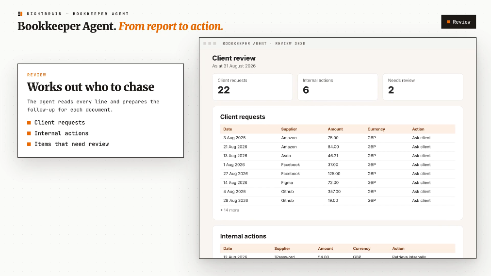Click 'As at 31 August 2026' text
The height and width of the screenshot is (276, 491).
tap(234, 66)
